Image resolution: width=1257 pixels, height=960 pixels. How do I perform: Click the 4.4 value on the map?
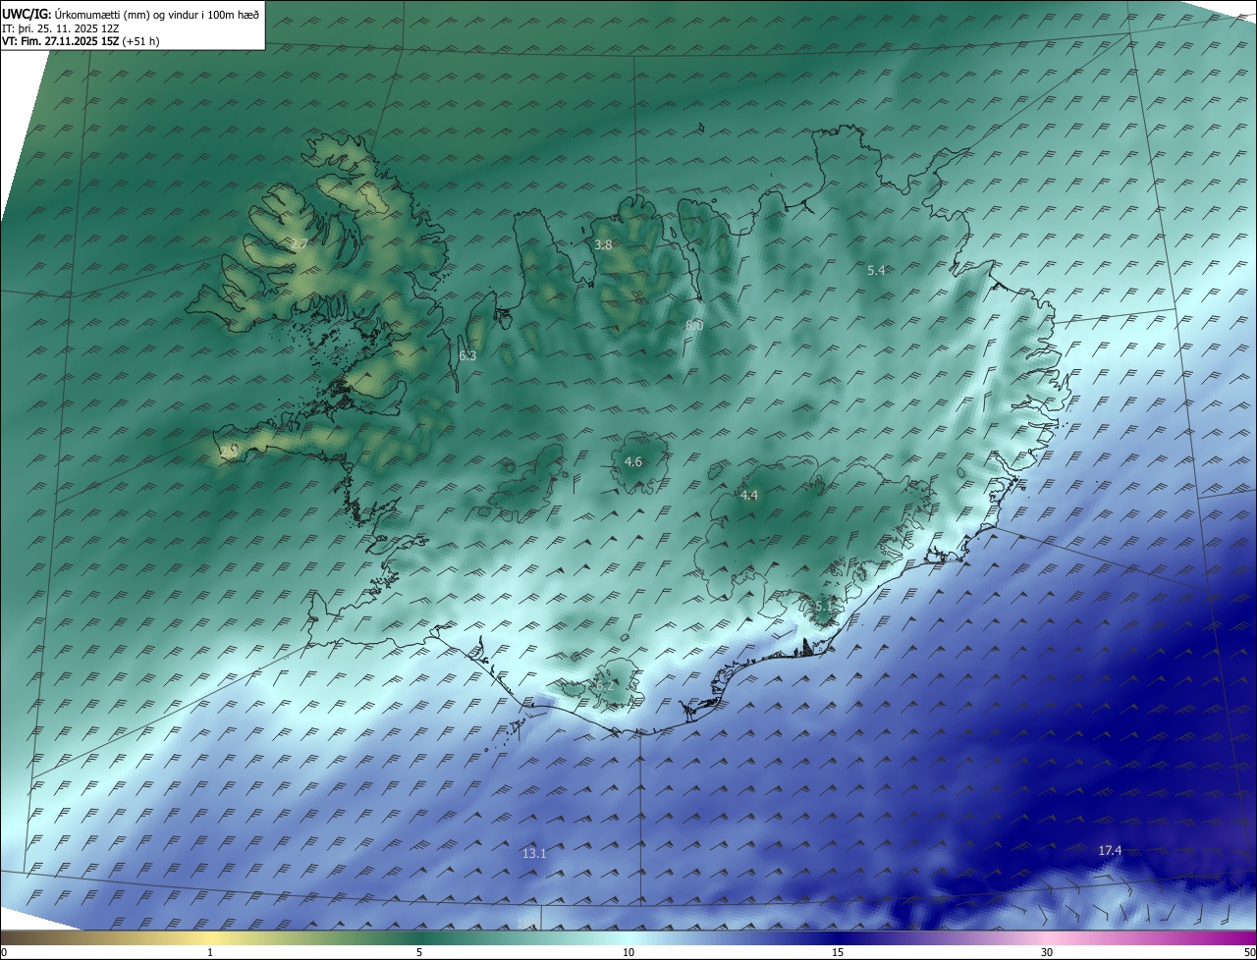click(749, 496)
